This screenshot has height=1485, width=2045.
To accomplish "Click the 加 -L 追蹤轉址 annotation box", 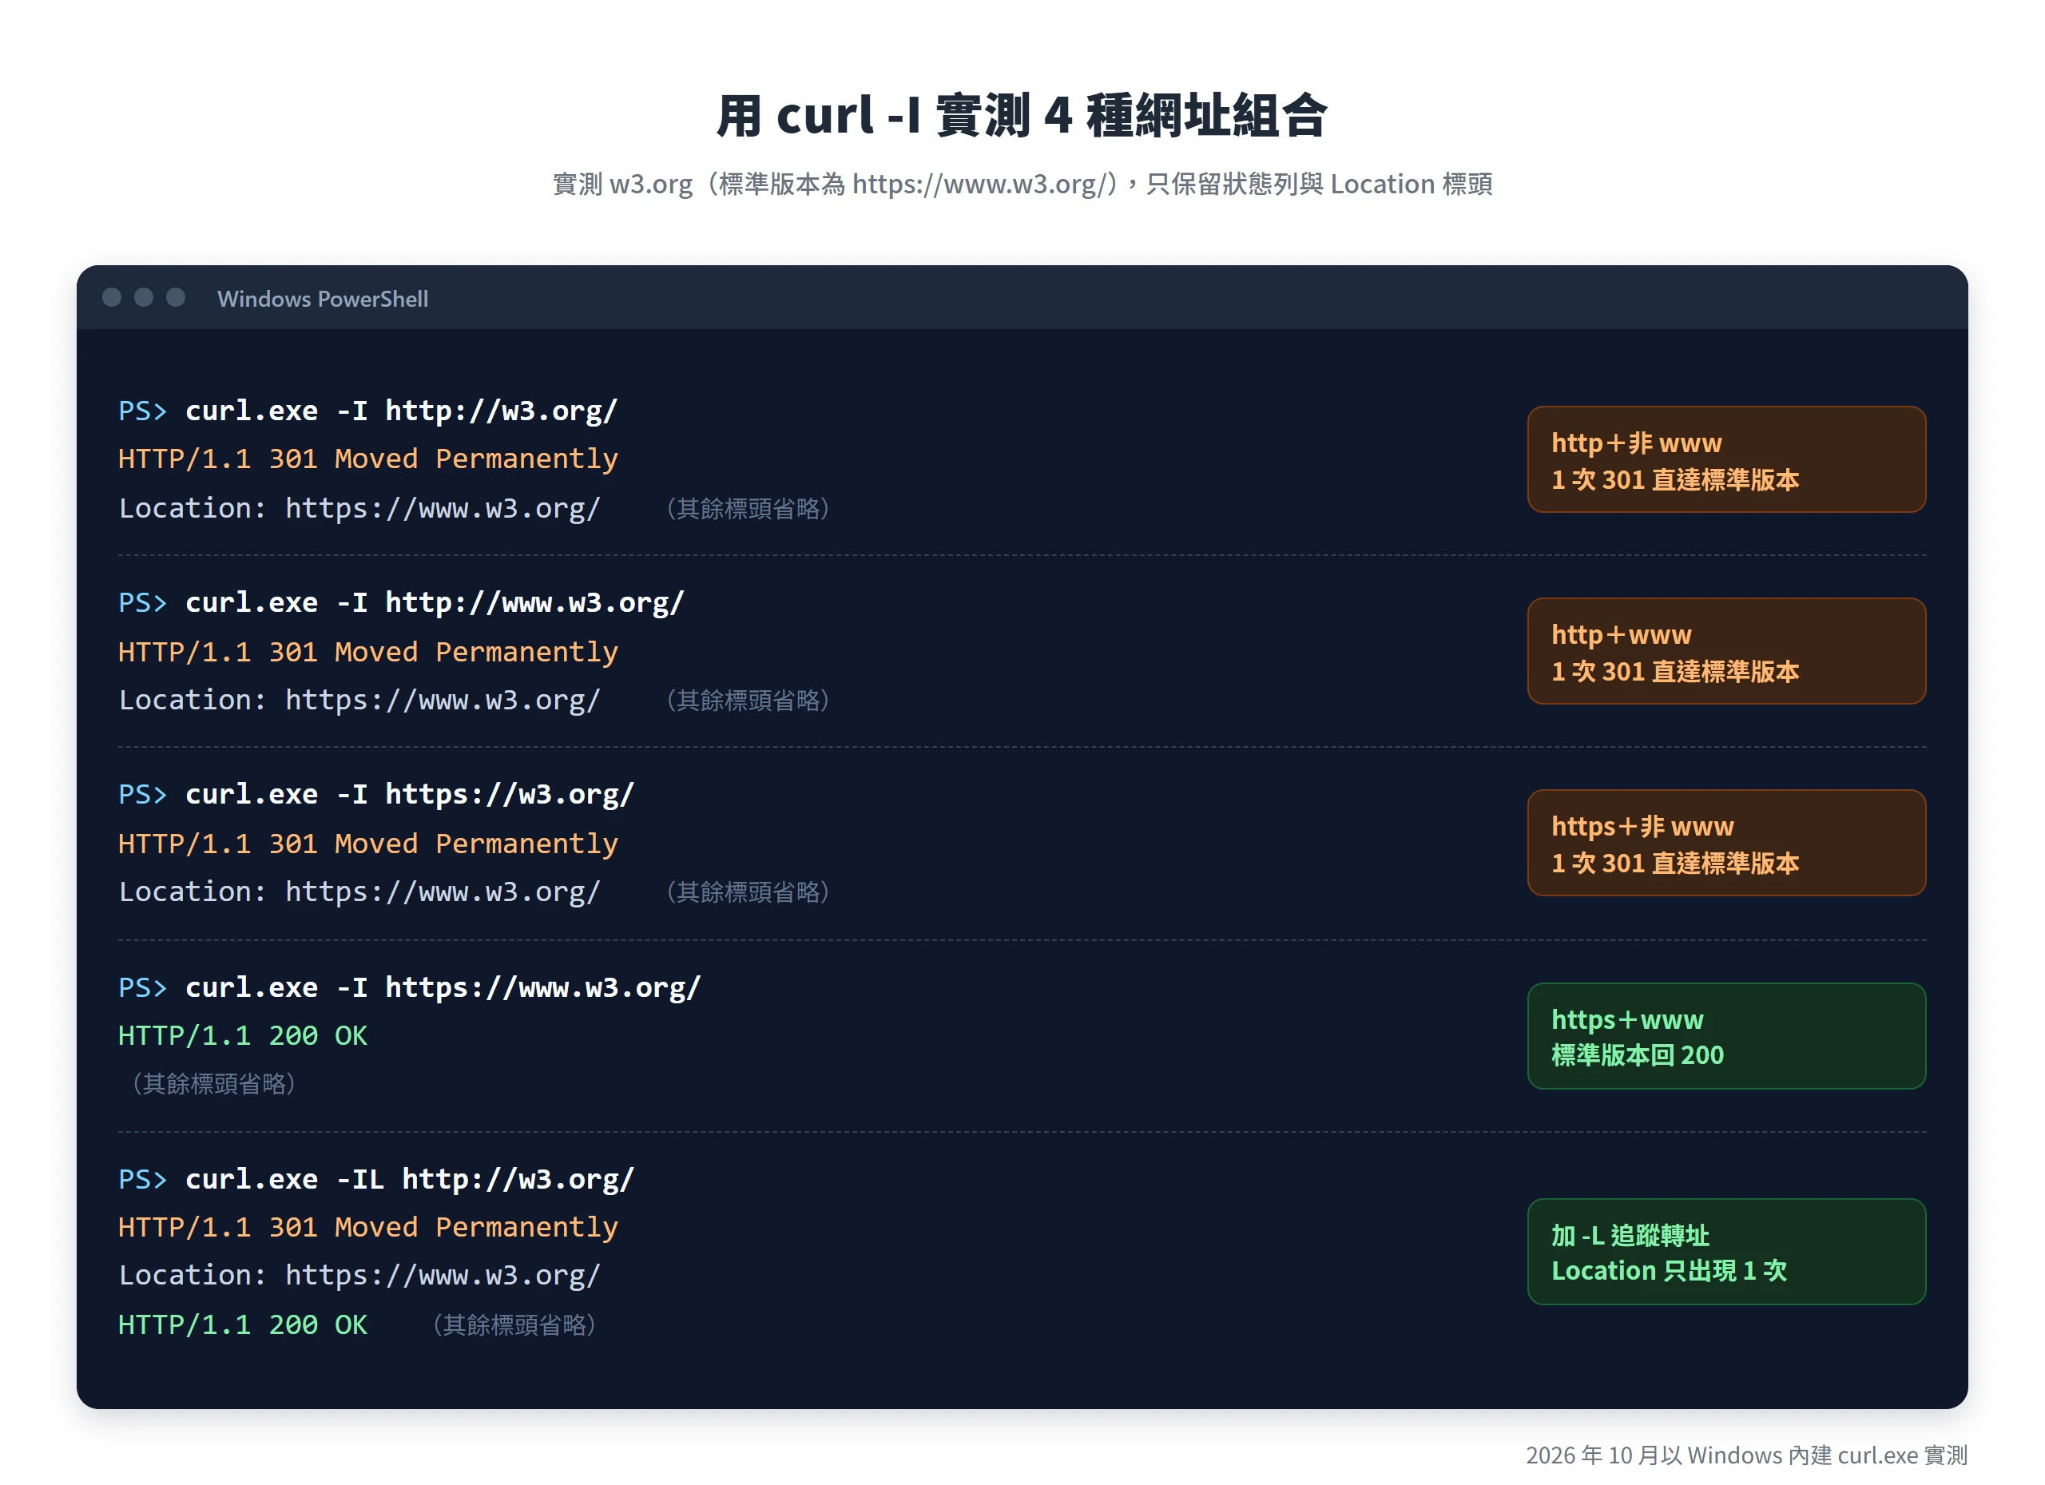I will 1727,1252.
